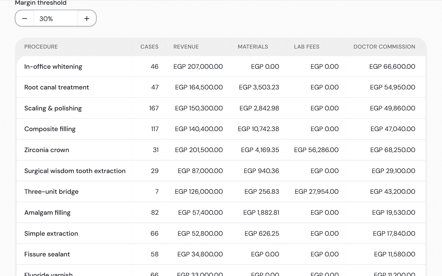
Task: Click doctor commission EGP 19,530.00
Action: (394, 213)
